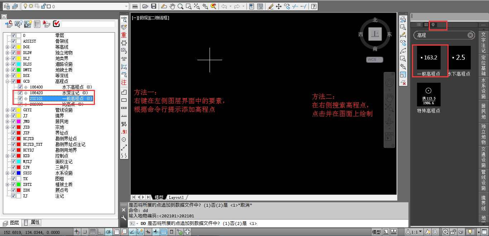Click the zoom magnifier in top toolbar
The height and width of the screenshot is (236, 489).
pos(180,6)
